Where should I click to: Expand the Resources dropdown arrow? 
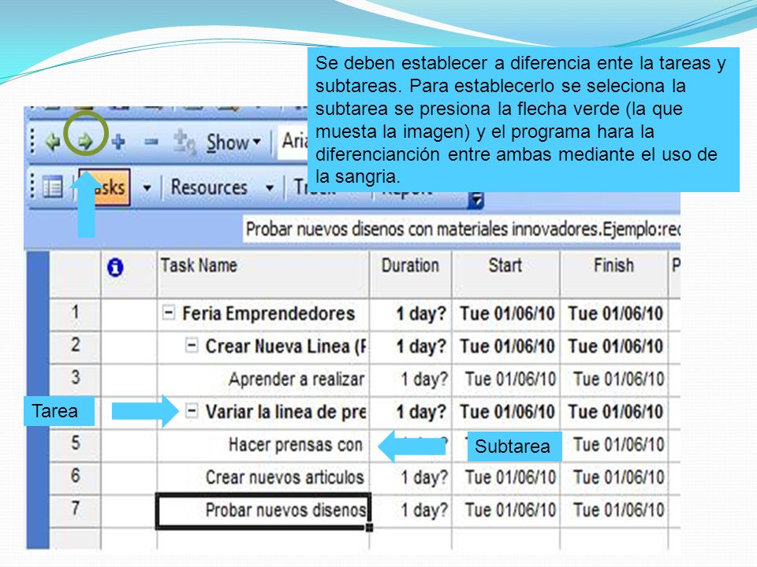click(270, 187)
